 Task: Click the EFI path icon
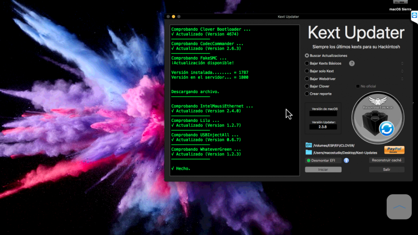[308, 145]
